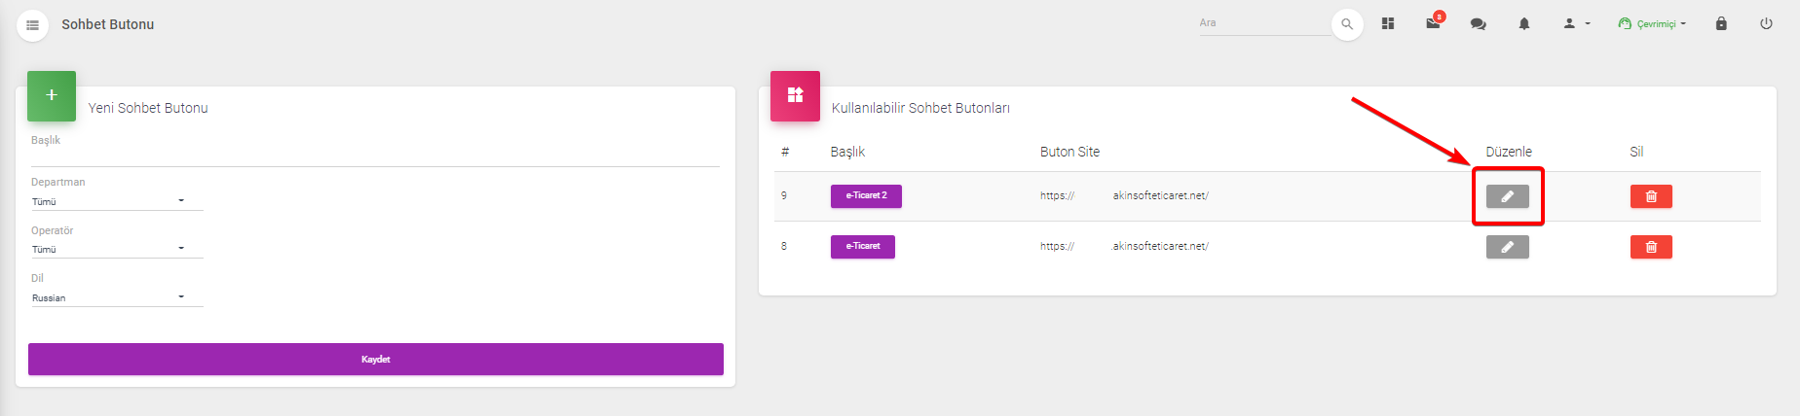The width and height of the screenshot is (1800, 416).
Task: Open the Dil language dropdown showing Russian
Action: (117, 297)
